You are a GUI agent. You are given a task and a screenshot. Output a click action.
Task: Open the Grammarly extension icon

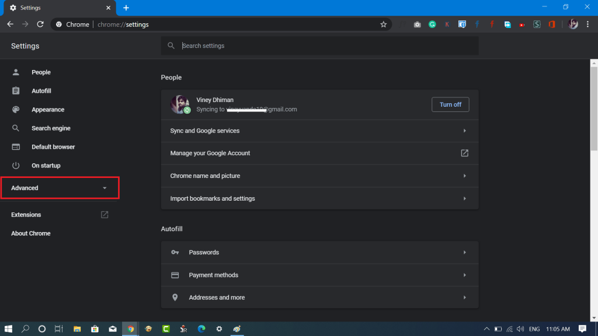432,24
